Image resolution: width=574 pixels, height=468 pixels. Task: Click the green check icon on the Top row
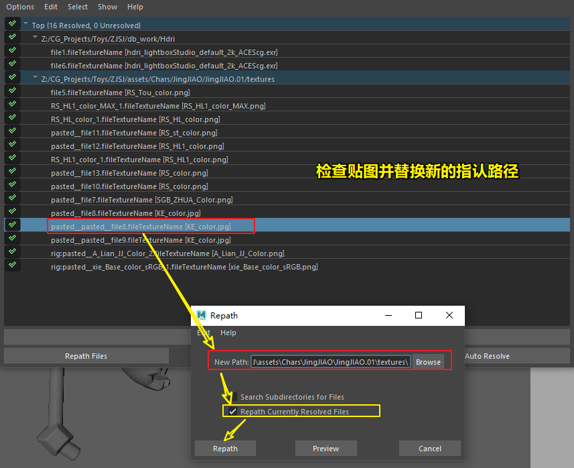13,23
